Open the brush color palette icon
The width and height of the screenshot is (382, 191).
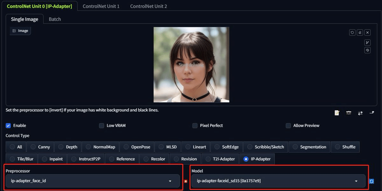(367, 50)
